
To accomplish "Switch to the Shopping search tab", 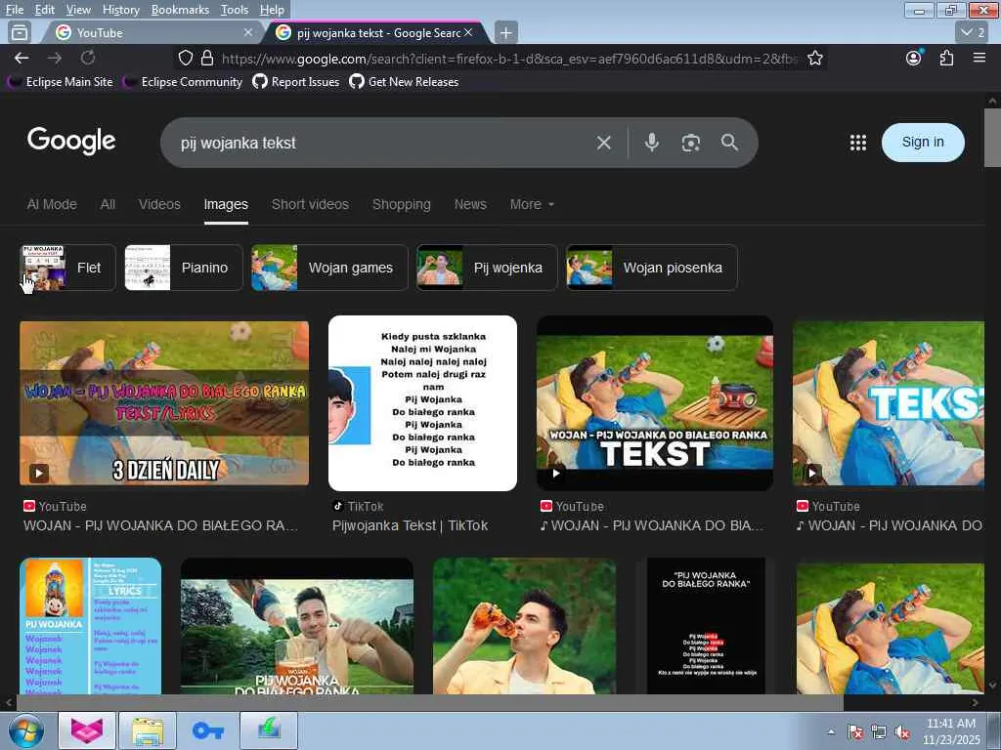I will tap(402, 204).
